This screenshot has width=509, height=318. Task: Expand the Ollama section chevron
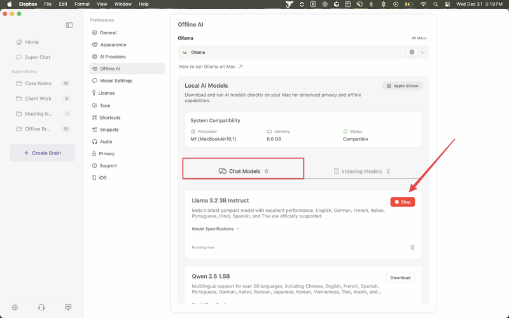pos(423,52)
